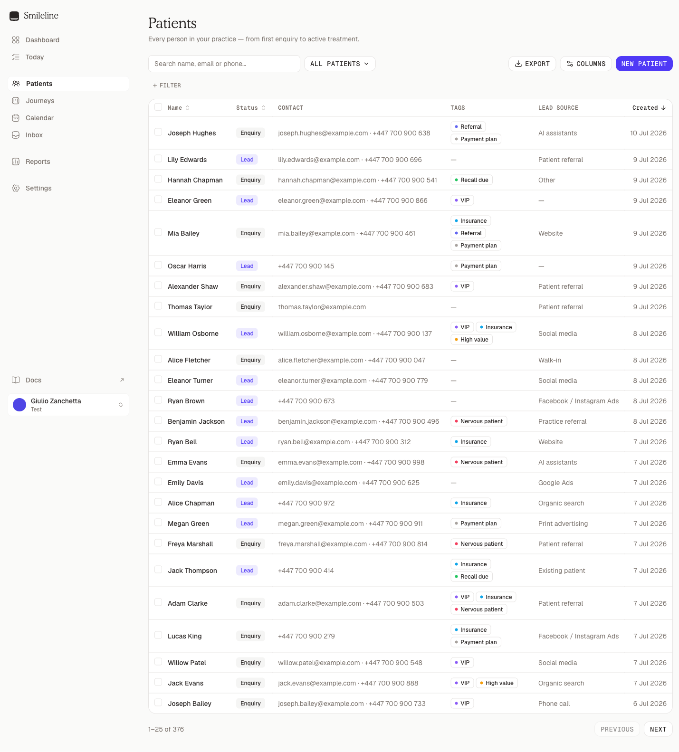Tick the Joseph Bailey row checkbox
Screen dimensions: 679x752
pyautogui.click(x=158, y=703)
